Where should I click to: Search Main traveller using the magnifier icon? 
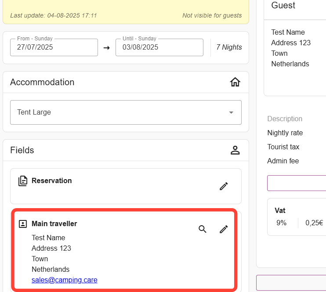point(203,229)
